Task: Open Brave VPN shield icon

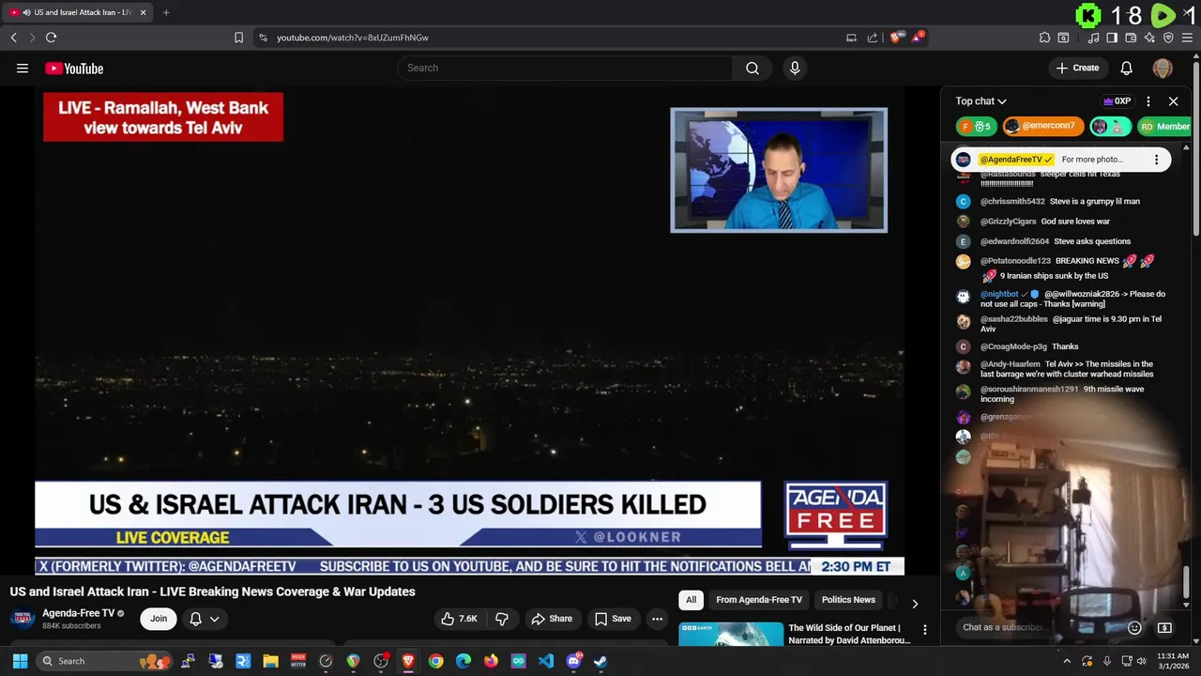Action: click(1168, 38)
